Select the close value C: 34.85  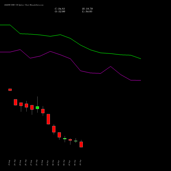click(60, 9)
